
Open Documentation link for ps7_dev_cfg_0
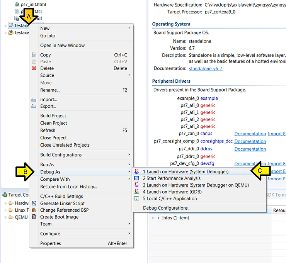[250, 164]
